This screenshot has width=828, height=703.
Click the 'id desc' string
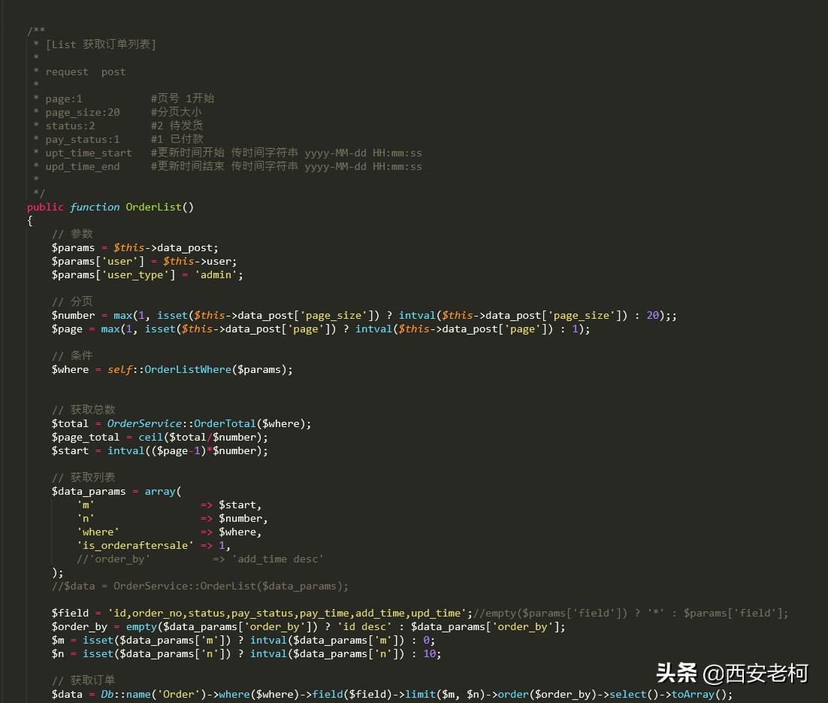coord(364,626)
